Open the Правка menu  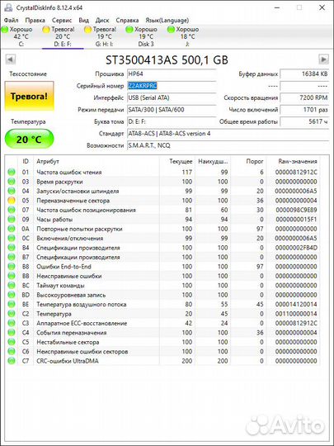[35, 20]
